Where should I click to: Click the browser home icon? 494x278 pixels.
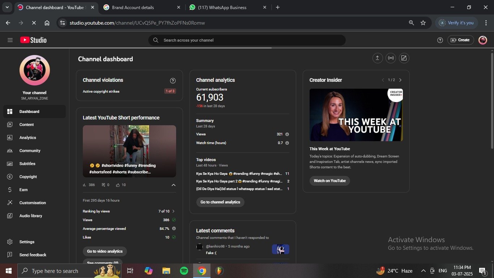pos(47,23)
